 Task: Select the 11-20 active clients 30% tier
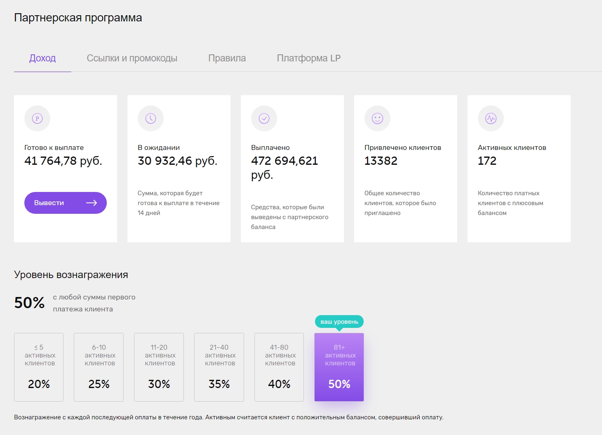click(x=159, y=367)
